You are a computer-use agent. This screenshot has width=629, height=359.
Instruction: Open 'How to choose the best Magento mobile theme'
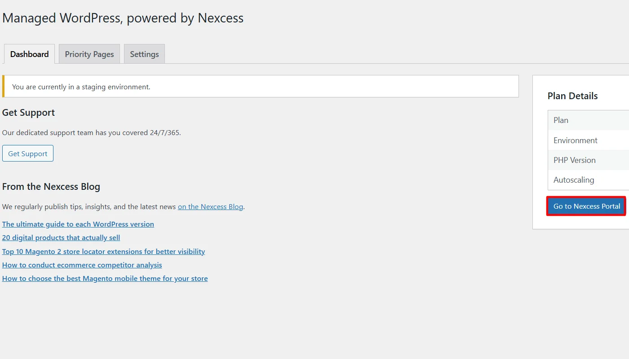[x=105, y=278]
